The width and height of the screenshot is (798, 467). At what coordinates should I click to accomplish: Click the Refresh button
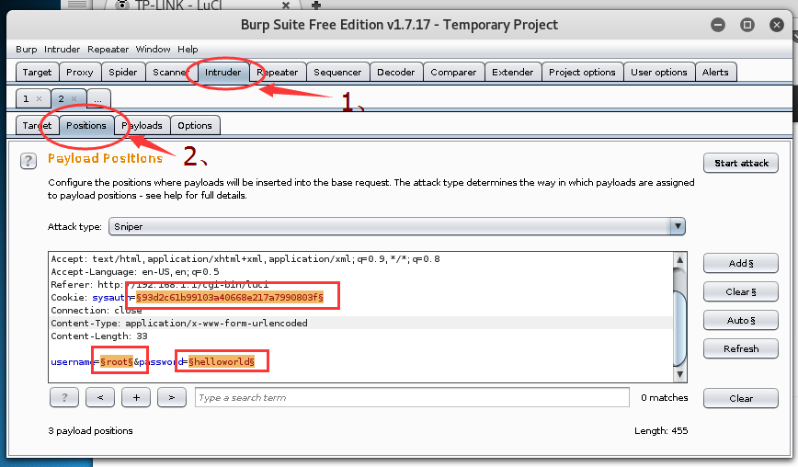coord(741,349)
